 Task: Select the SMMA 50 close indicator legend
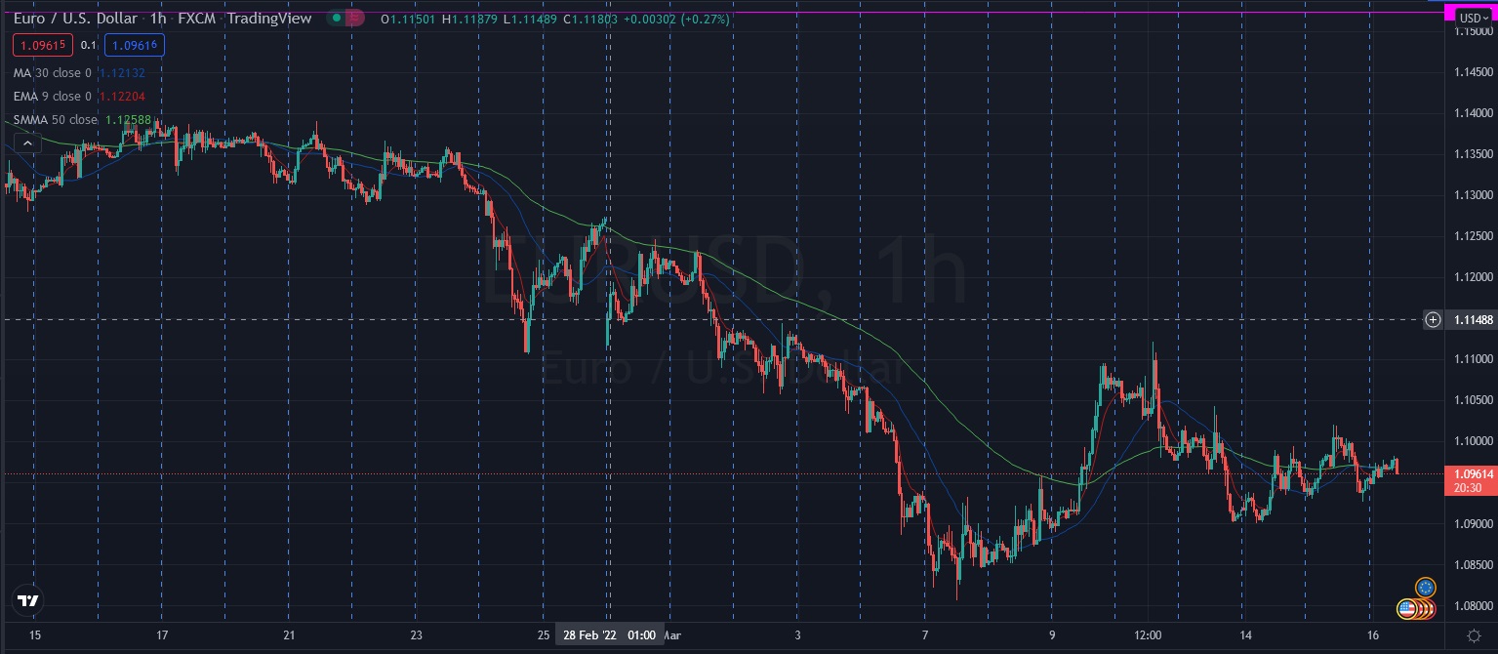point(56,120)
